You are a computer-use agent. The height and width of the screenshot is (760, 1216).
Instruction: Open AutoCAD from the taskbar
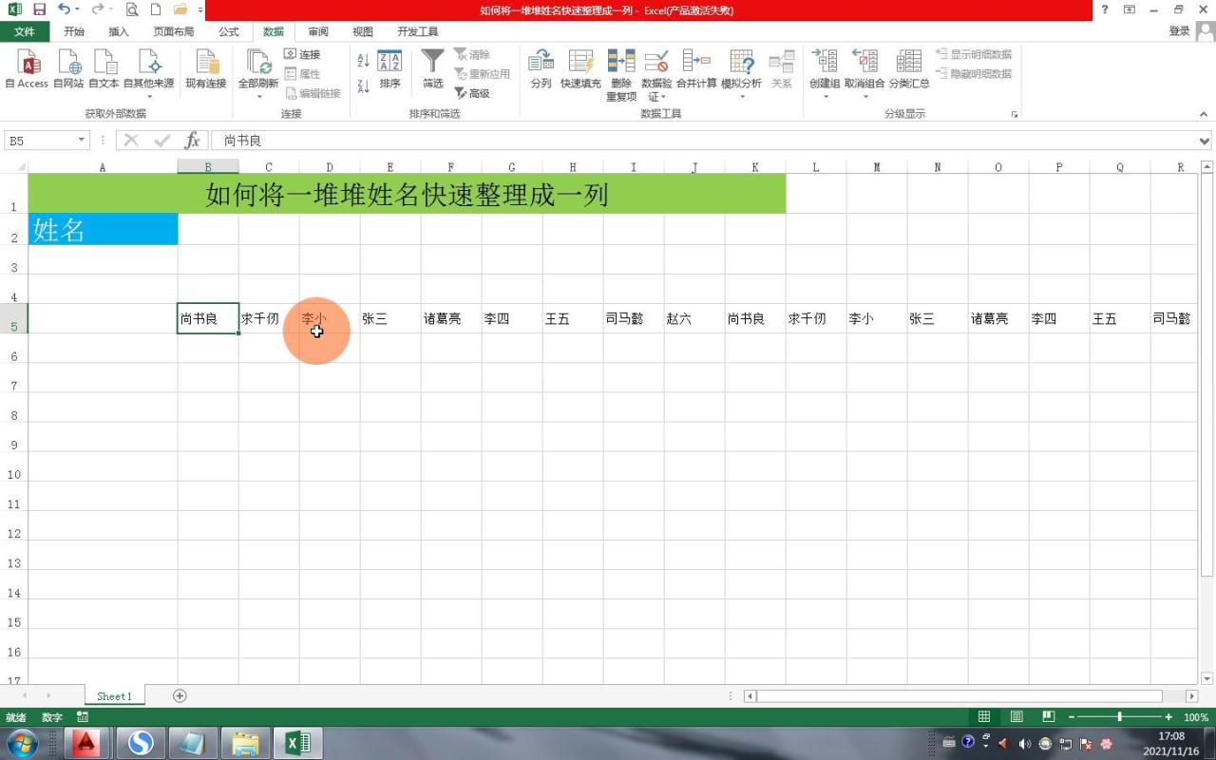86,742
